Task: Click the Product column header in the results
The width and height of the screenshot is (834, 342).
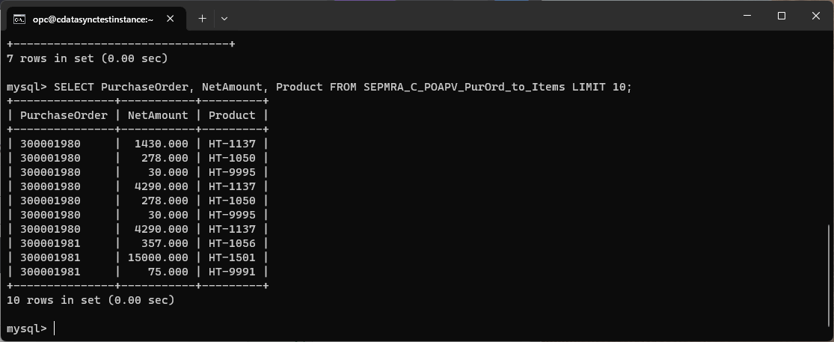Action: point(232,115)
